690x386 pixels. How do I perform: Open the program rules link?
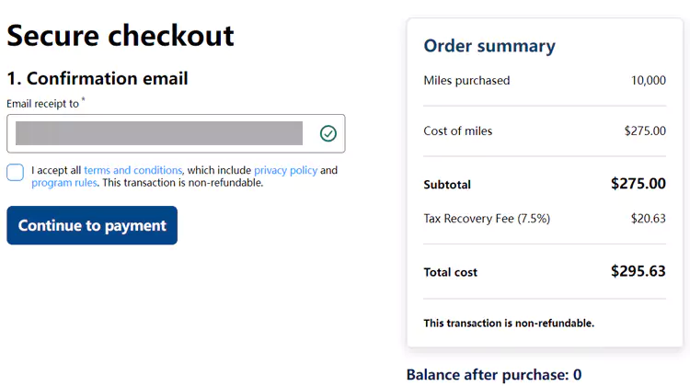coord(64,183)
